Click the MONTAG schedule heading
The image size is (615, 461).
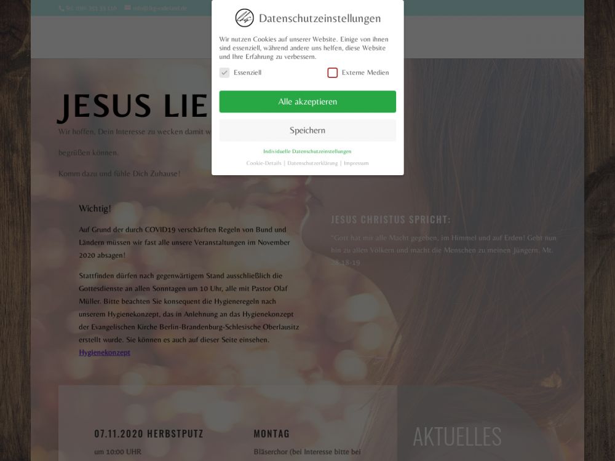(271, 433)
